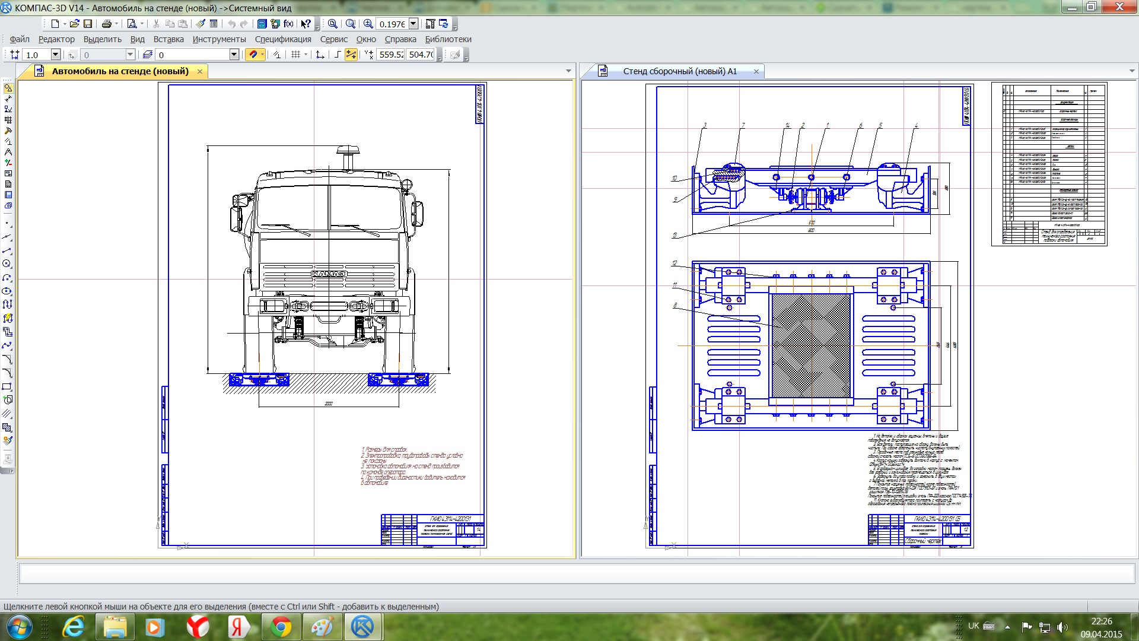The width and height of the screenshot is (1139, 641).
Task: Paste from the clipboard
Action: point(183,24)
